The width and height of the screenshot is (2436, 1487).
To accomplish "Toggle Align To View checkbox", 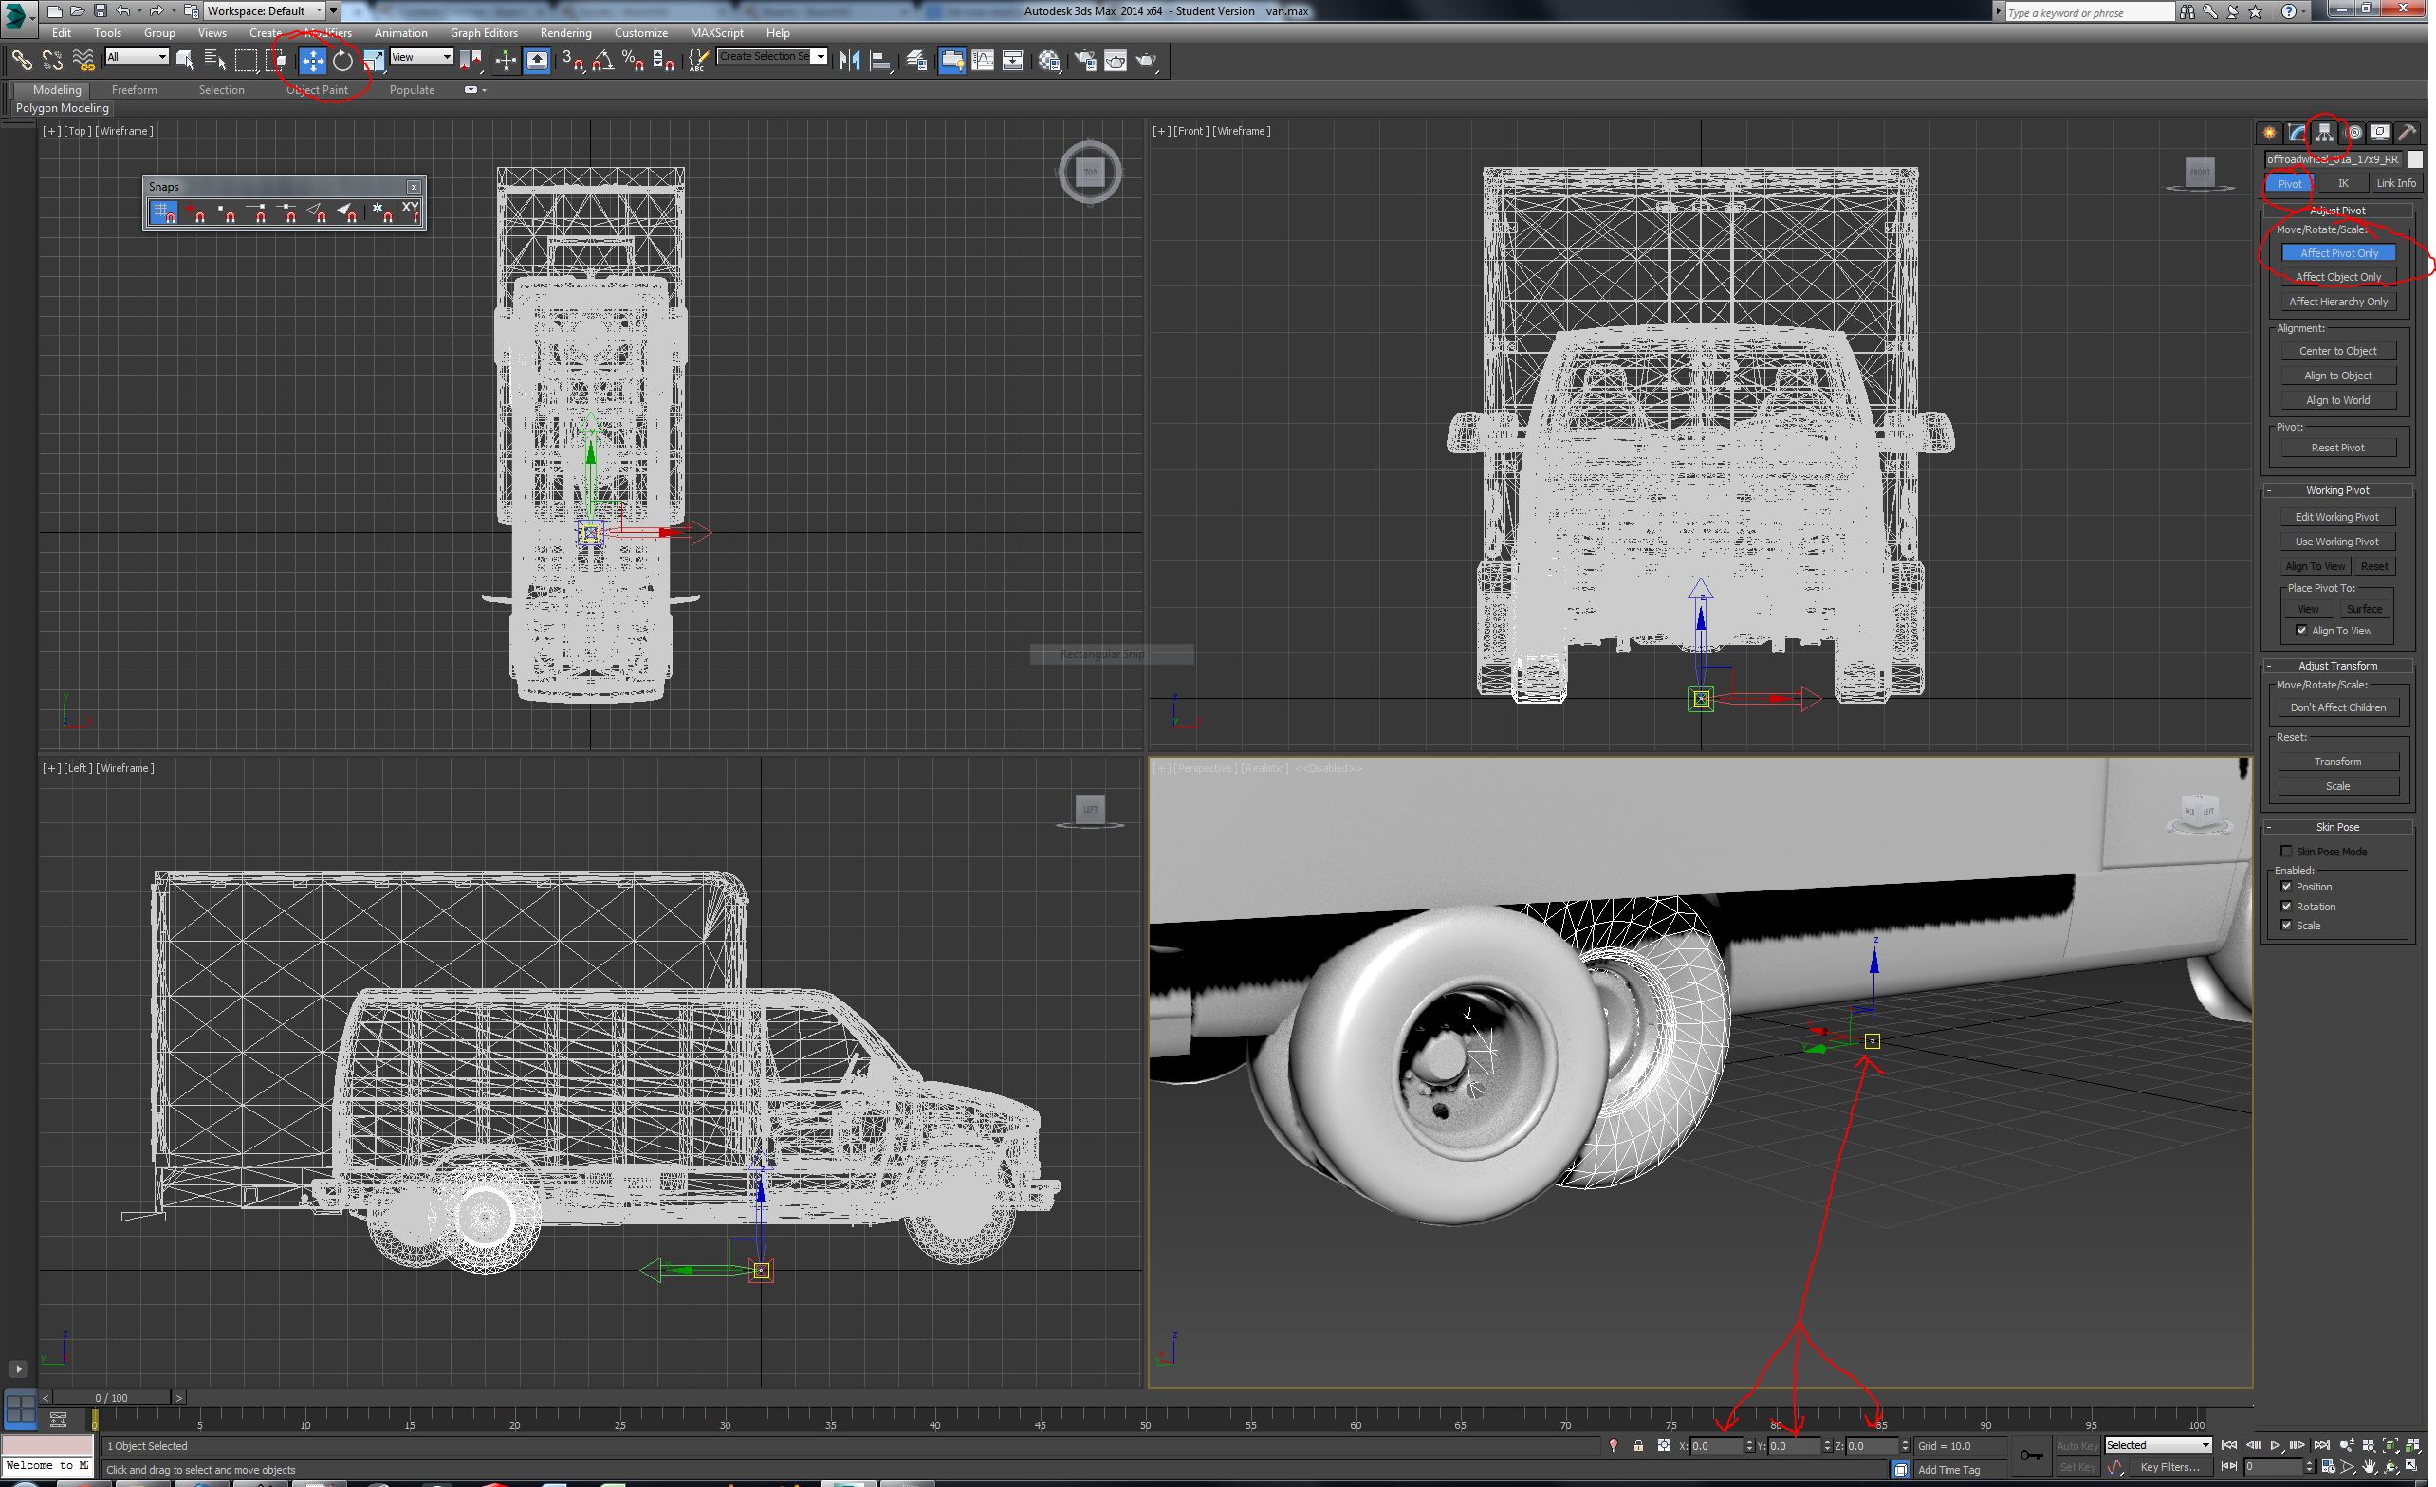I will point(2301,631).
